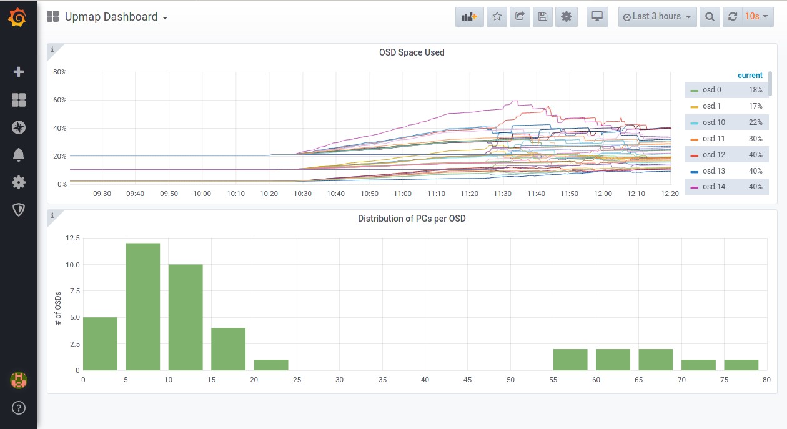Open OSD Space Used panel title menu
Screen dimensions: 787x429
(x=412, y=52)
